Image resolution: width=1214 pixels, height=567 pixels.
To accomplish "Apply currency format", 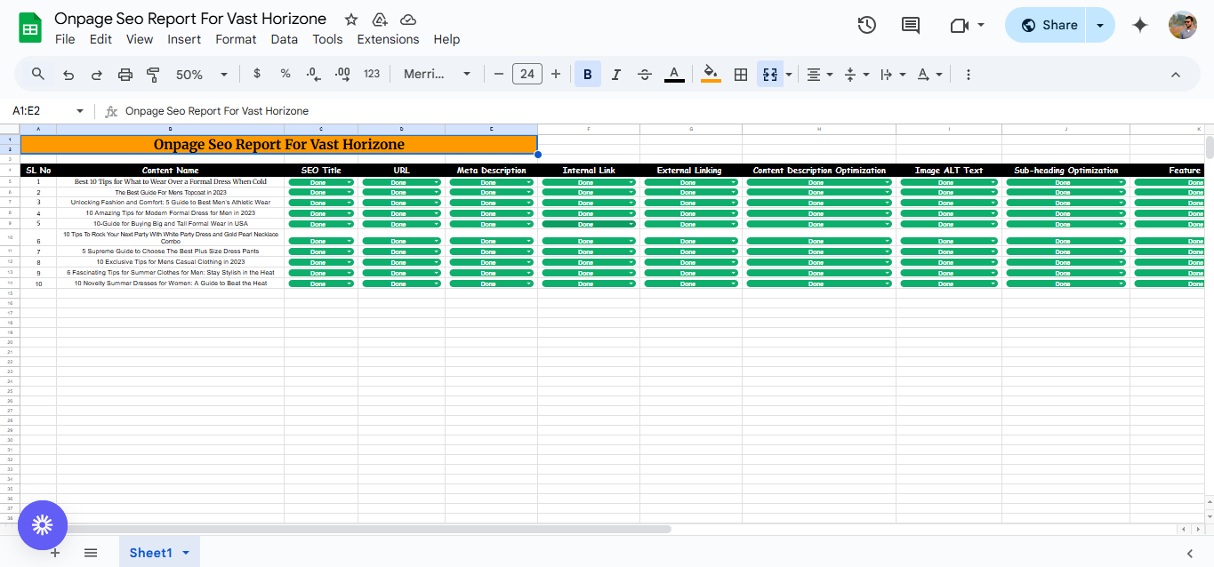I will pyautogui.click(x=257, y=74).
